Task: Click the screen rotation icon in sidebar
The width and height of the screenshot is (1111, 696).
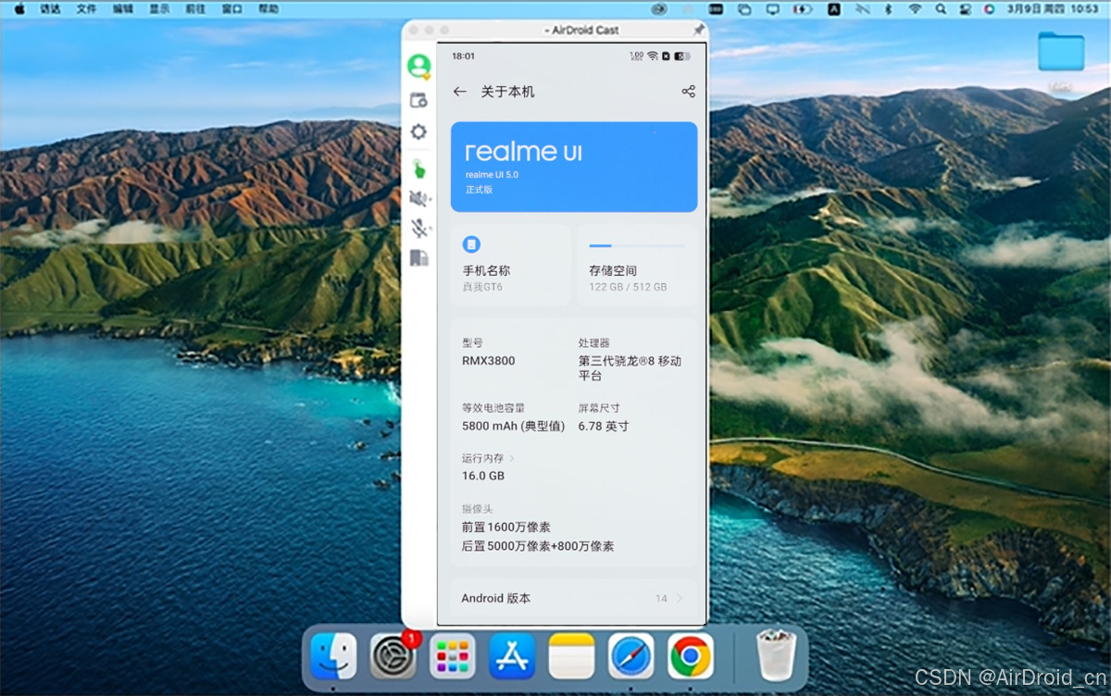Action: point(418,257)
